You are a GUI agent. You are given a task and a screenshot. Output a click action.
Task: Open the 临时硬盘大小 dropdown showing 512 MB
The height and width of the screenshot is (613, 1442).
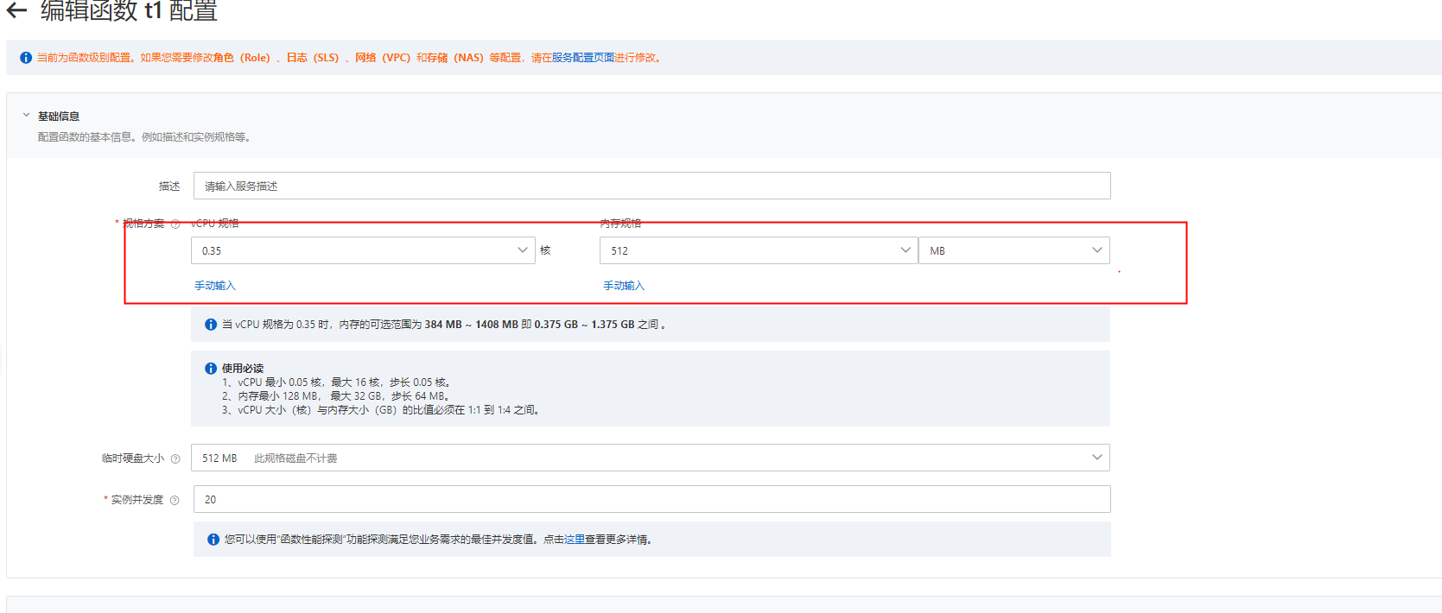click(650, 458)
